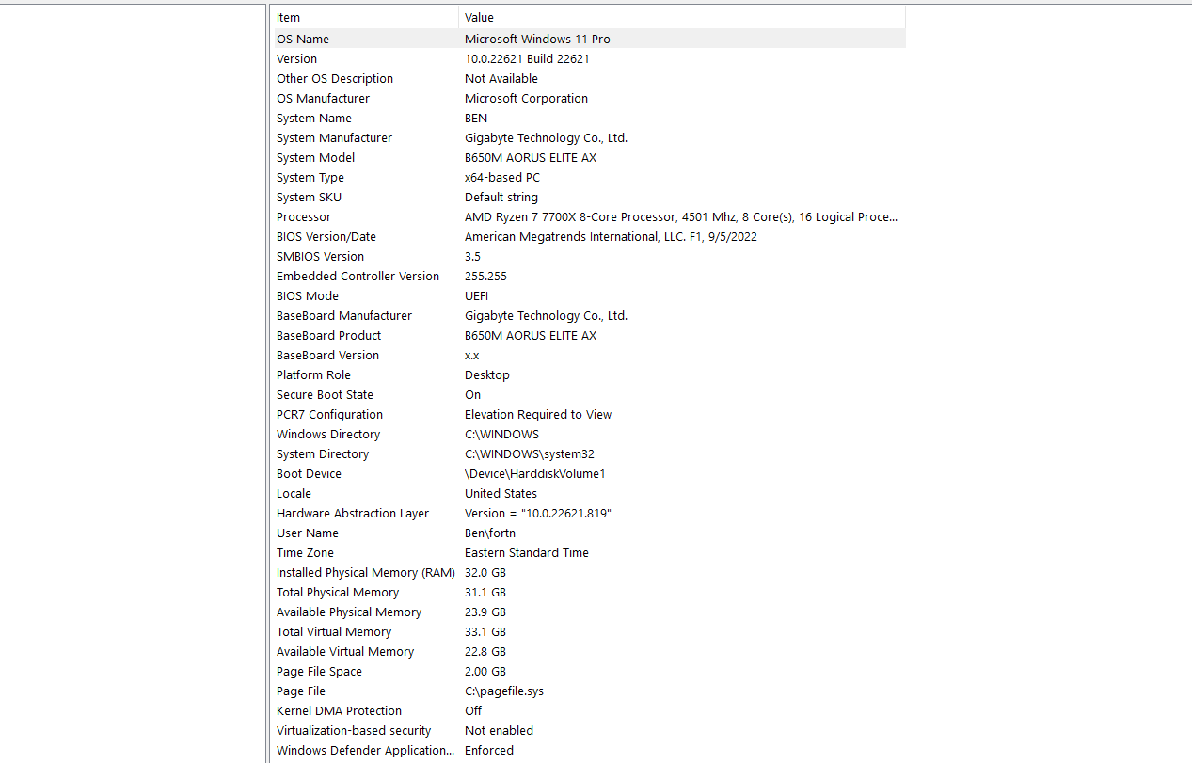Select the Total Physical Memory row
Viewport: 1192px width, 763px height.
589,592
